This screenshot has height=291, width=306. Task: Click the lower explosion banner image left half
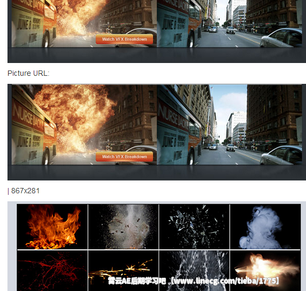84,125
